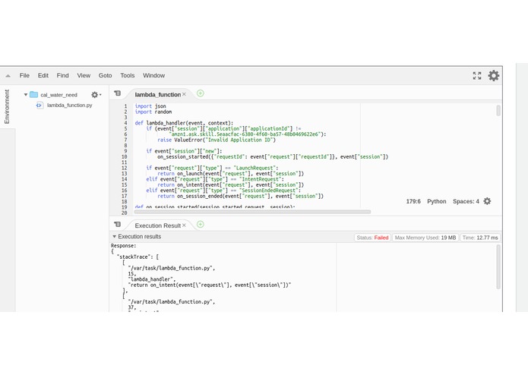Open the File menu

[24, 75]
